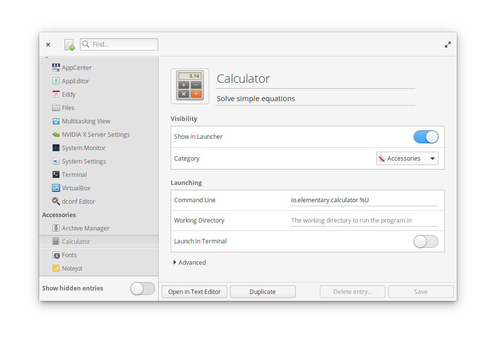Select the Eddy icon in the list

(56, 94)
